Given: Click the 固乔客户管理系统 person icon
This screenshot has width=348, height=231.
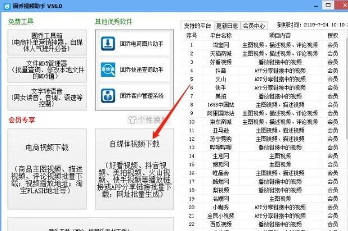Looking at the screenshot, I should [x=108, y=95].
